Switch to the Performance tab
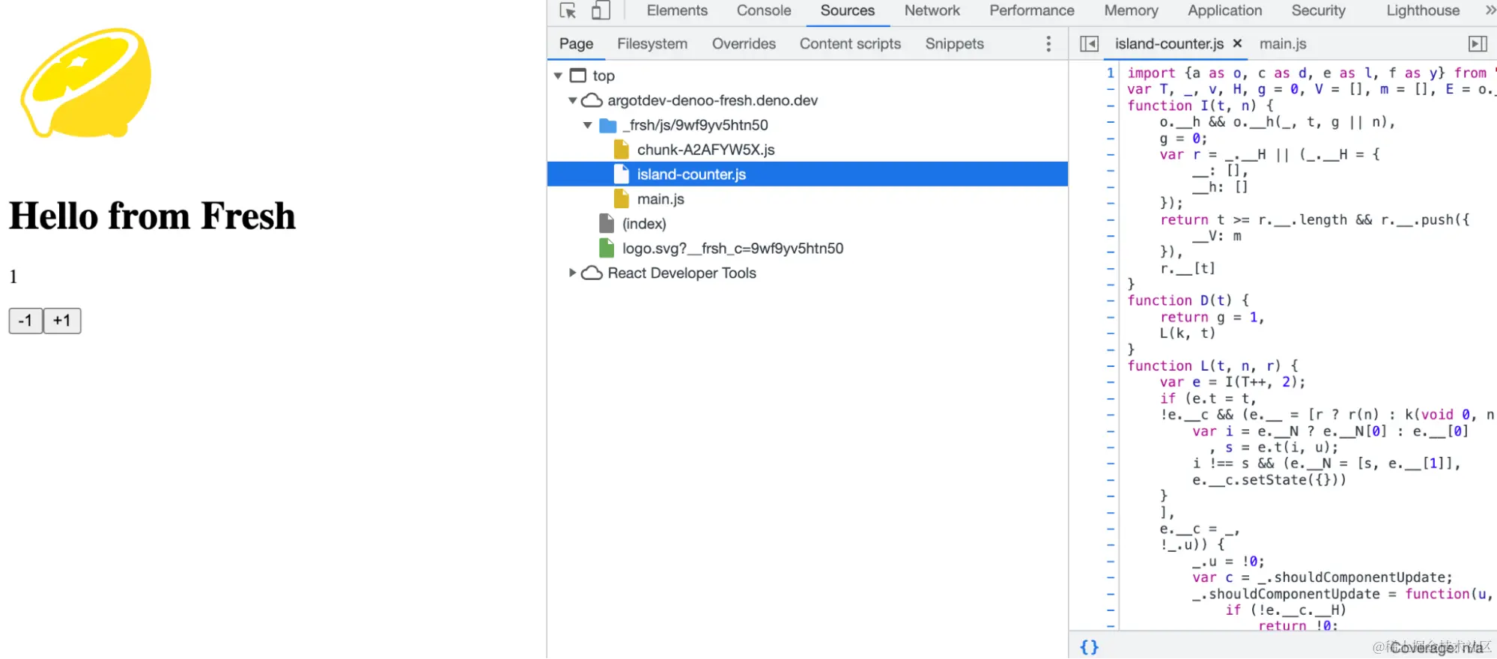 tap(1031, 10)
